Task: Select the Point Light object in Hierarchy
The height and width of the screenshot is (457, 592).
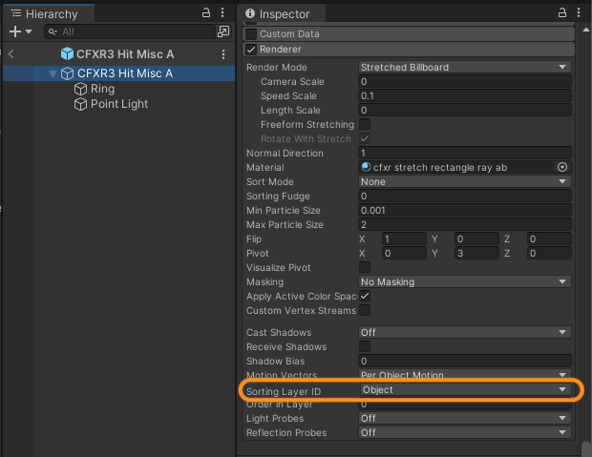Action: [x=119, y=104]
